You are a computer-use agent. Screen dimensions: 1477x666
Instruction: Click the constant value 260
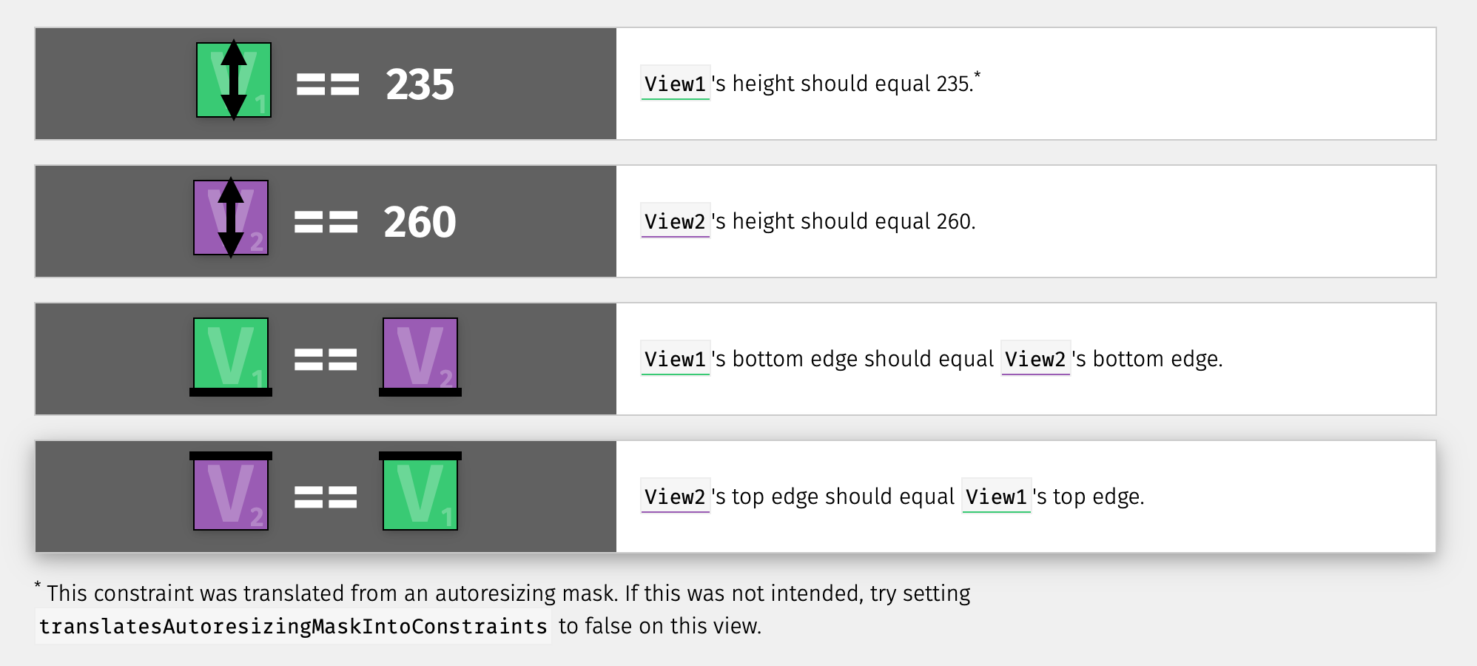coord(420,222)
